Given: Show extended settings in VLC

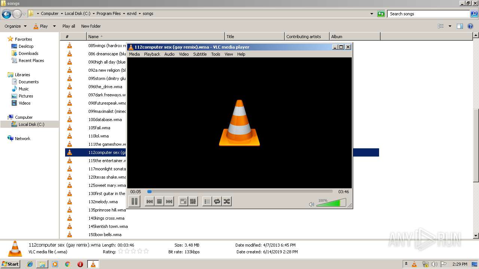Looking at the screenshot, I should (193, 201).
